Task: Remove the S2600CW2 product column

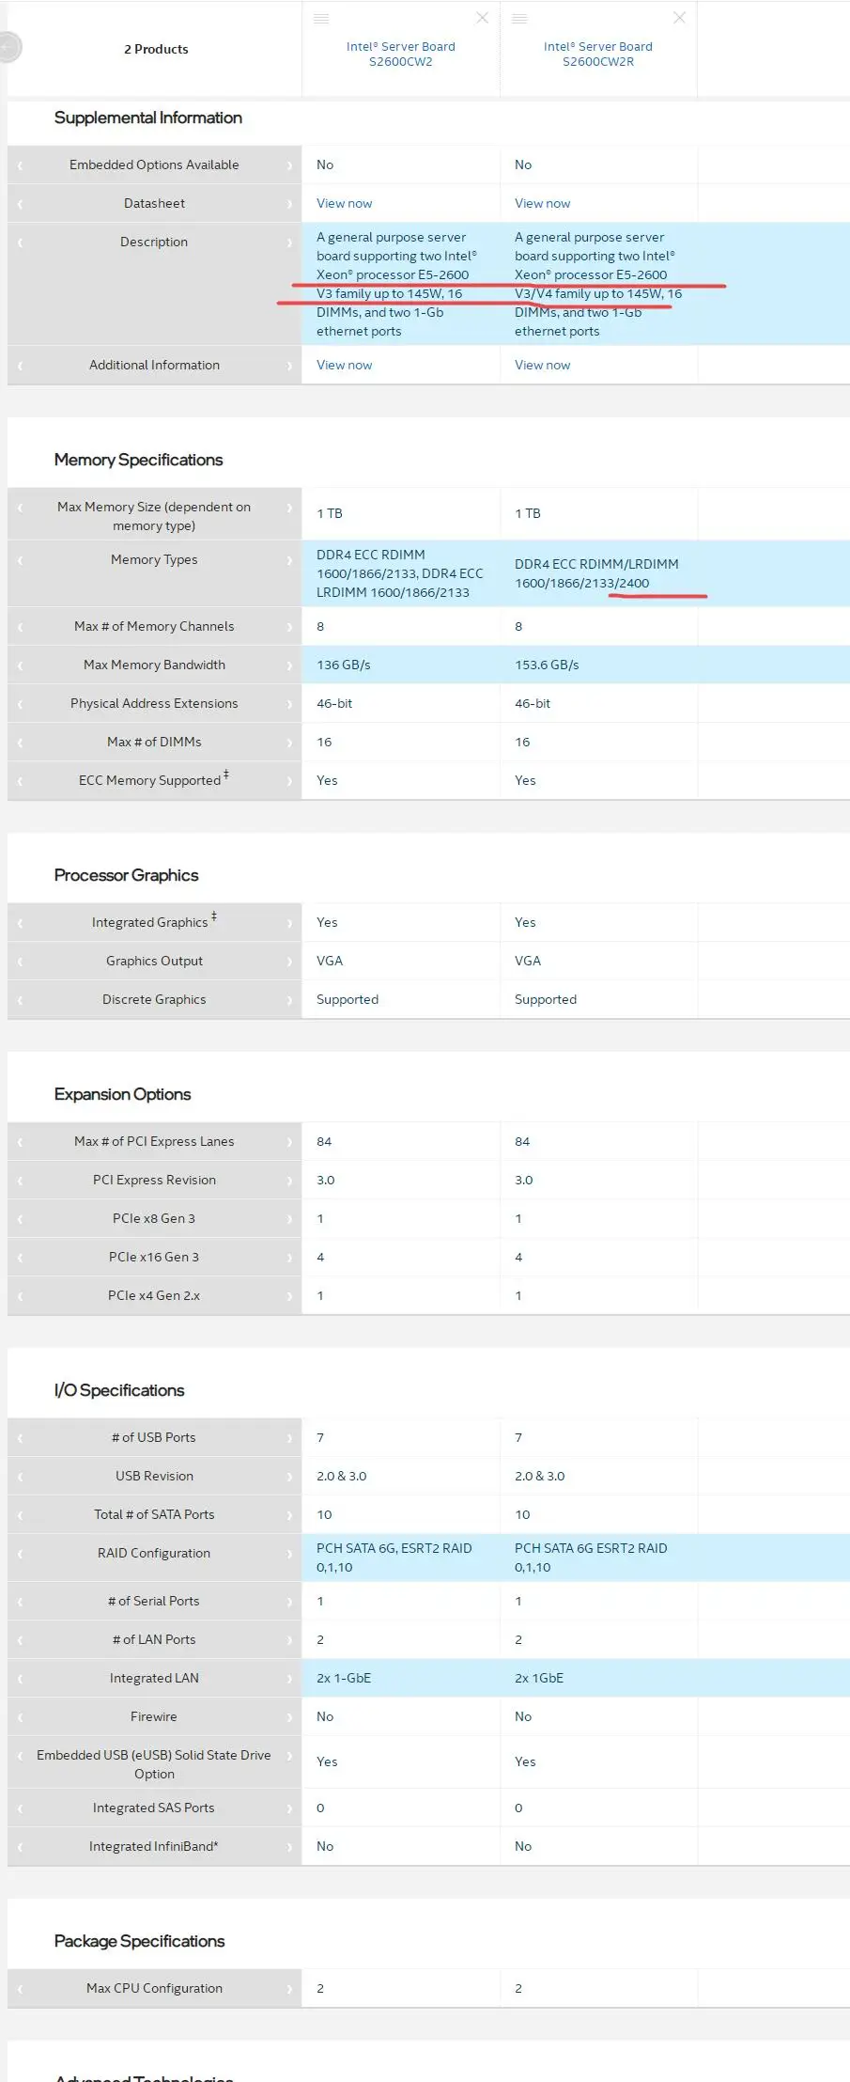Action: (482, 18)
